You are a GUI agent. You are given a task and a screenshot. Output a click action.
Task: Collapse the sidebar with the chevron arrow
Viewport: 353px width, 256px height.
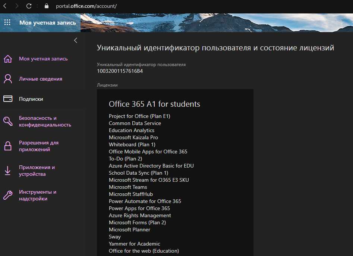point(76,40)
